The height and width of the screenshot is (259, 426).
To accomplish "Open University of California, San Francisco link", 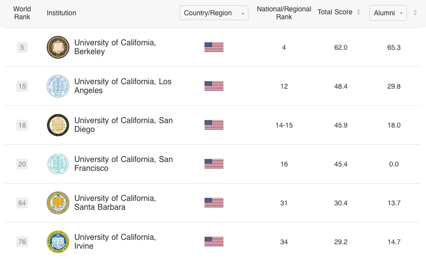I will click(x=123, y=164).
